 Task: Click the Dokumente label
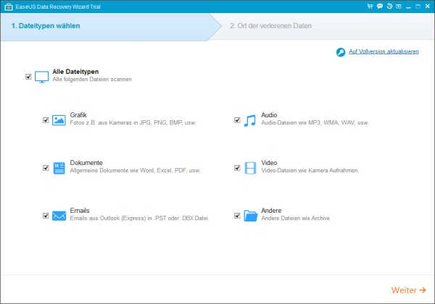(x=86, y=163)
